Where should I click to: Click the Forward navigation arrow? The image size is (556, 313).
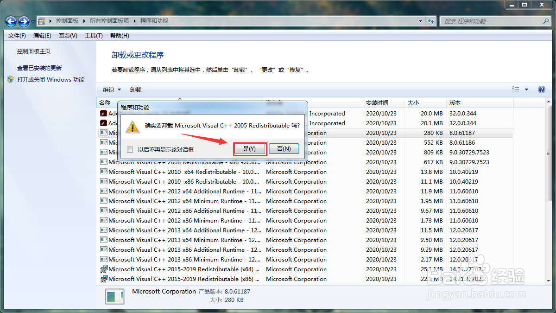tap(23, 21)
